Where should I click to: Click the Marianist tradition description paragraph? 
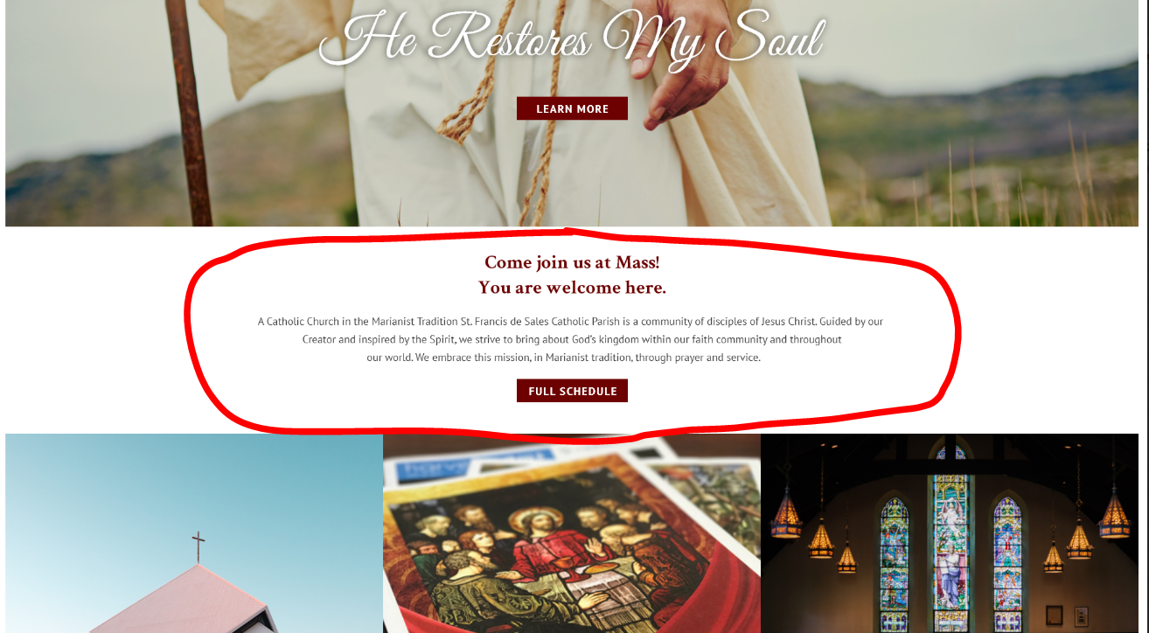pos(571,339)
